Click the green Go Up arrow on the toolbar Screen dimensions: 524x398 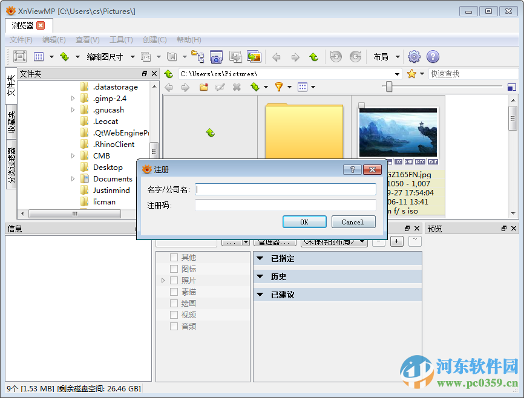(313, 57)
